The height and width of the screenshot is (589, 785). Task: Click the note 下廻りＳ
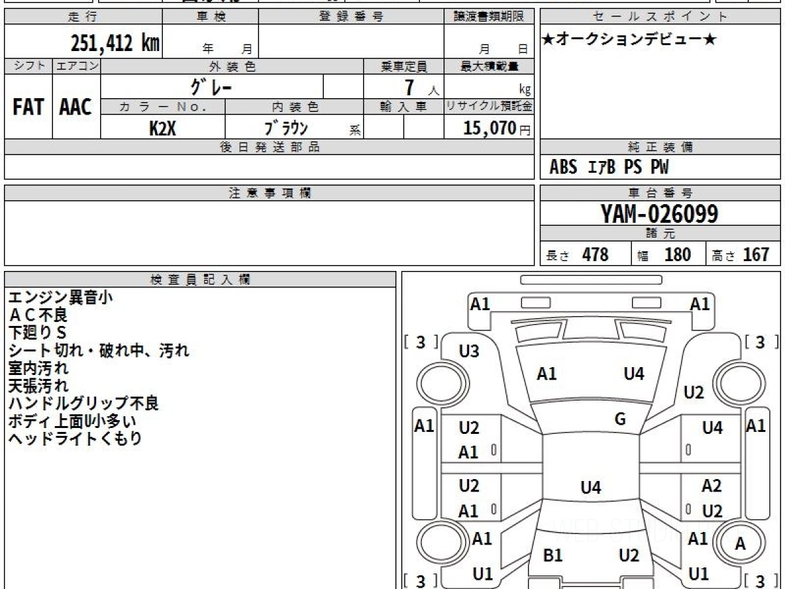38,332
